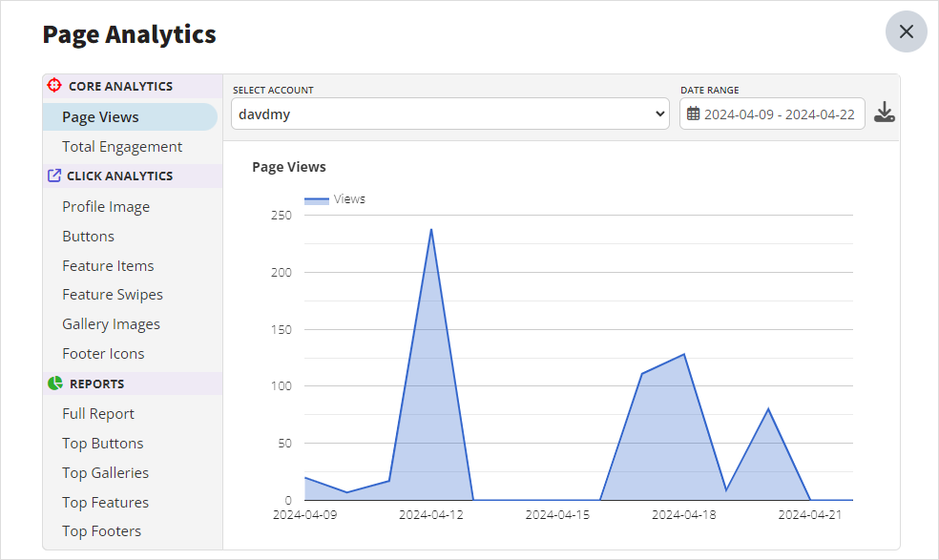939x560 pixels.
Task: Open the Full Report link
Action: [x=98, y=414]
